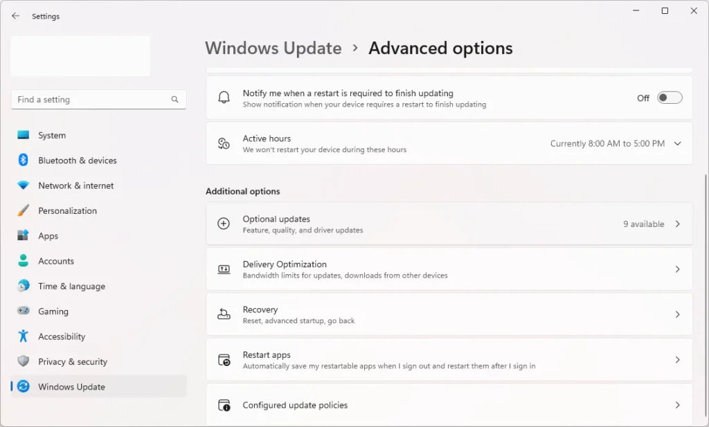
Task: Go to Network & internet
Action: [x=98, y=185]
